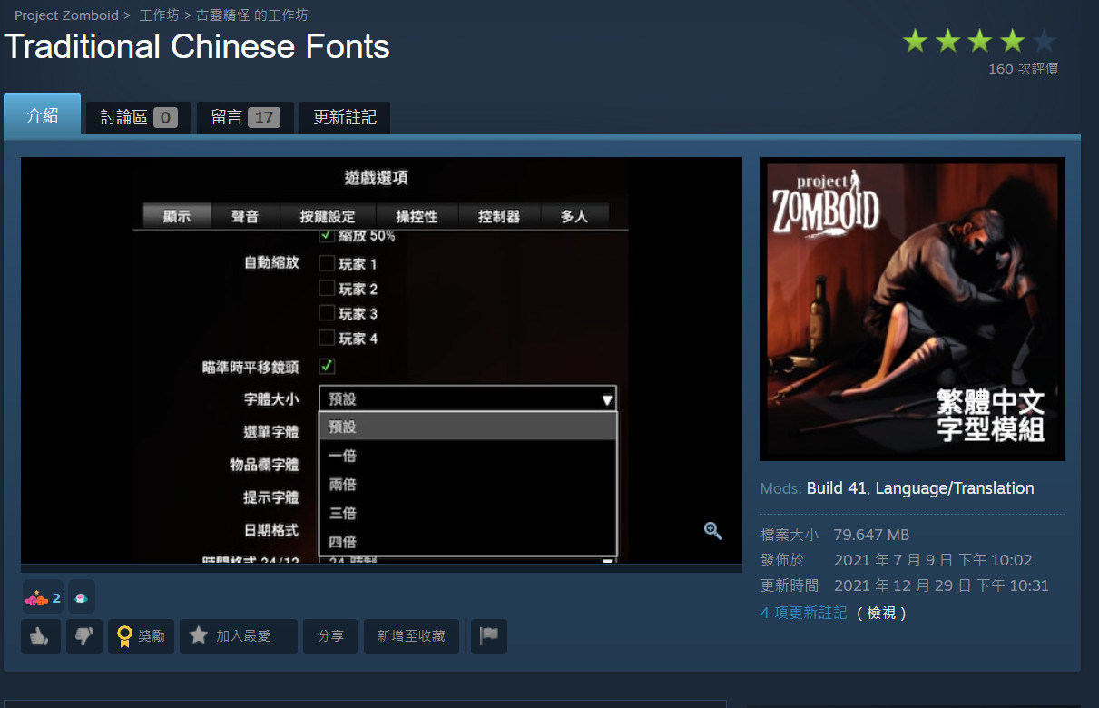Give an award with 獎勵 button
The image size is (1099, 708).
pyautogui.click(x=141, y=636)
